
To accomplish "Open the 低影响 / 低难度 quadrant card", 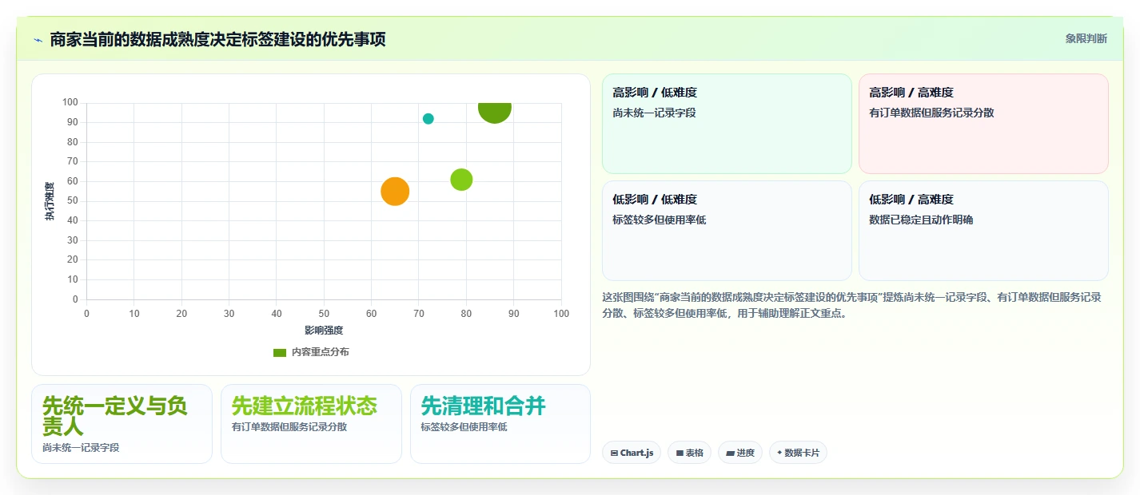I will click(x=727, y=231).
